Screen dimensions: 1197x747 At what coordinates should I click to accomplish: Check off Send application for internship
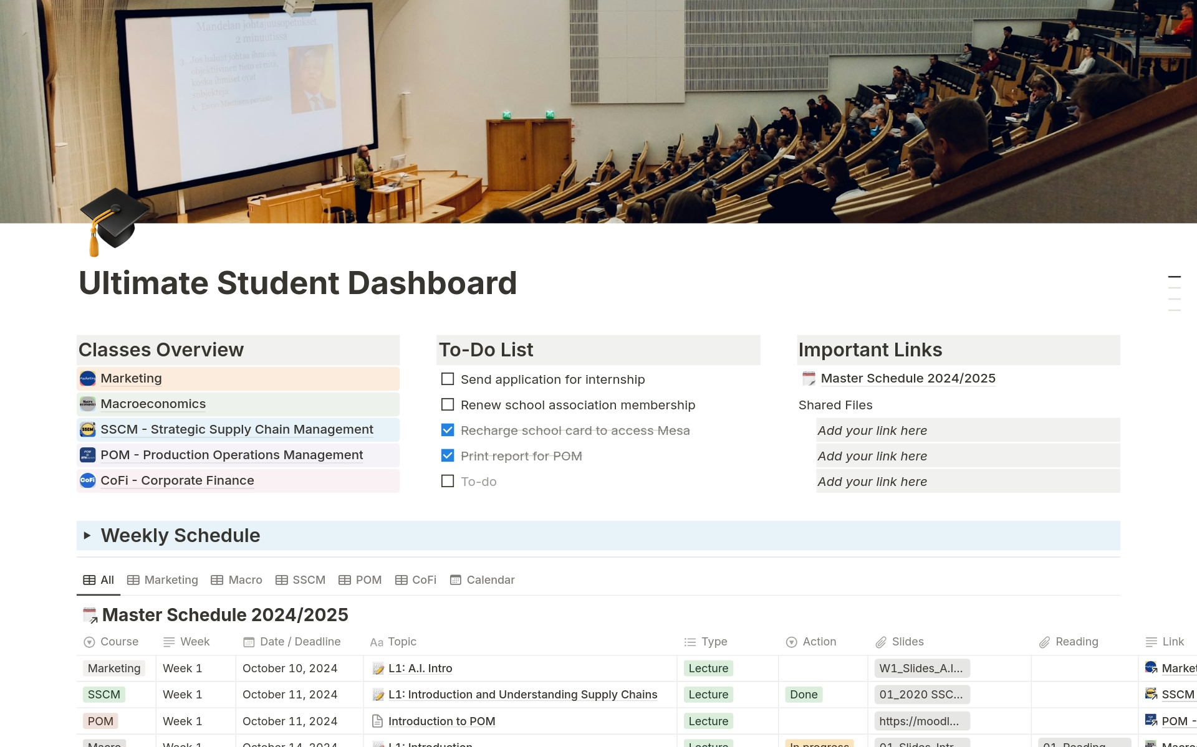click(x=446, y=379)
